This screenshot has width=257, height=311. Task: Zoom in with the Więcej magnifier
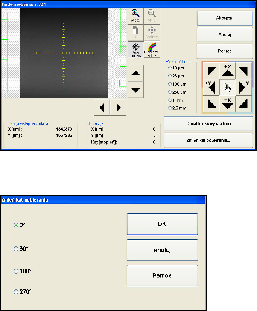pyautogui.click(x=135, y=16)
